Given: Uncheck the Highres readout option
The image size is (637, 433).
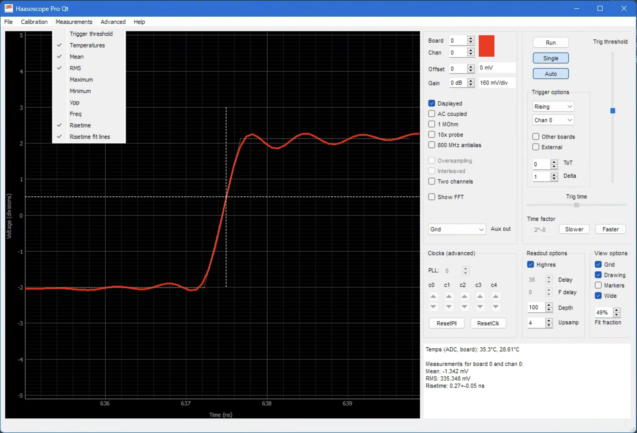Looking at the screenshot, I should (531, 264).
